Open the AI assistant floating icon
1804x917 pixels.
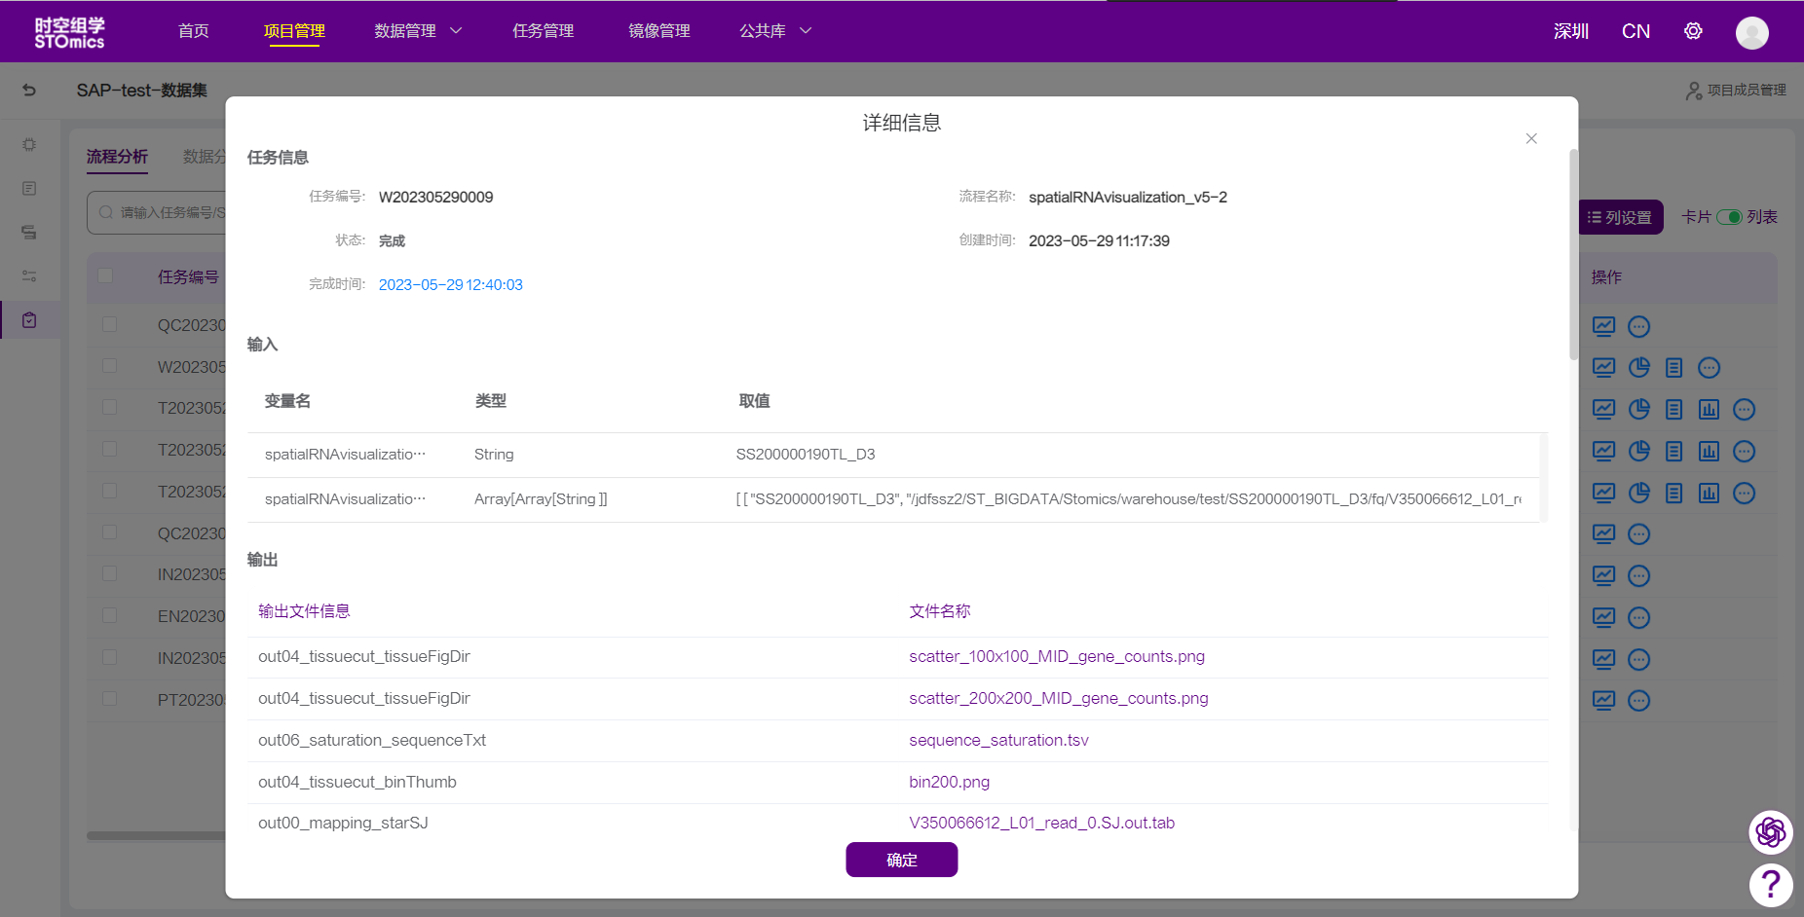[x=1770, y=832]
